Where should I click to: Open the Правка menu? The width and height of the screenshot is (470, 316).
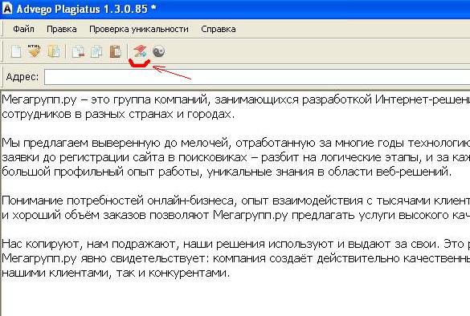pyautogui.click(x=62, y=29)
